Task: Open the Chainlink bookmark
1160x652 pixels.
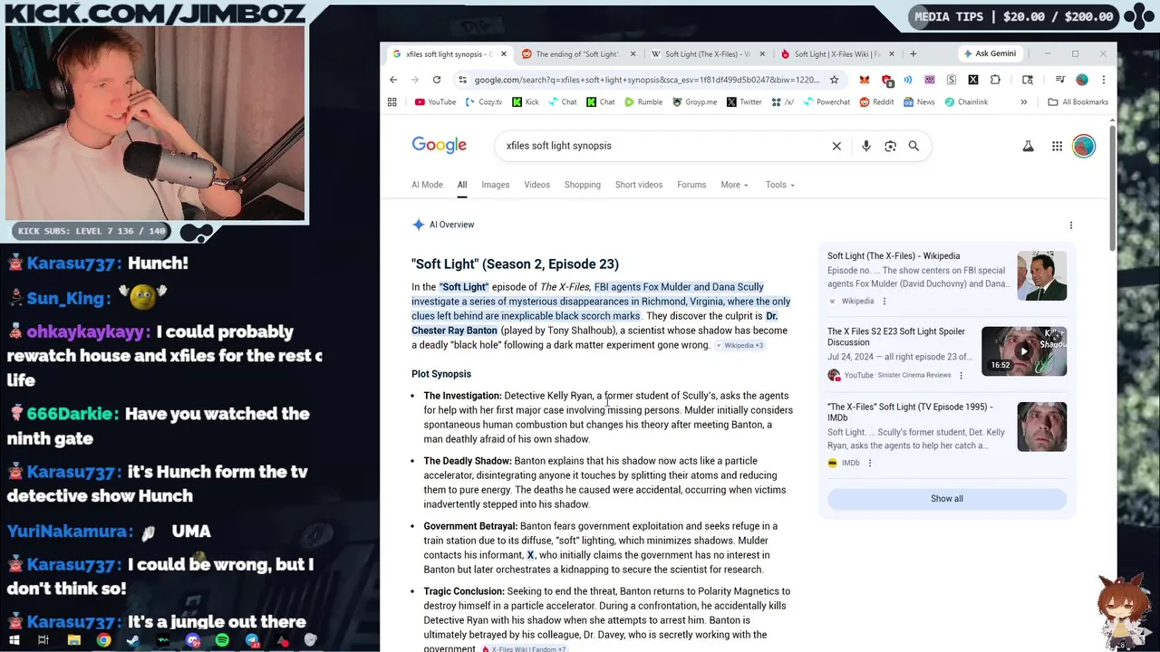Action: [966, 102]
